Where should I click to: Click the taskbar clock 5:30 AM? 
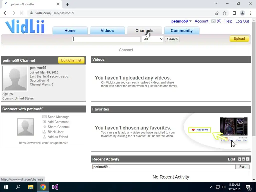pyautogui.click(x=234, y=187)
